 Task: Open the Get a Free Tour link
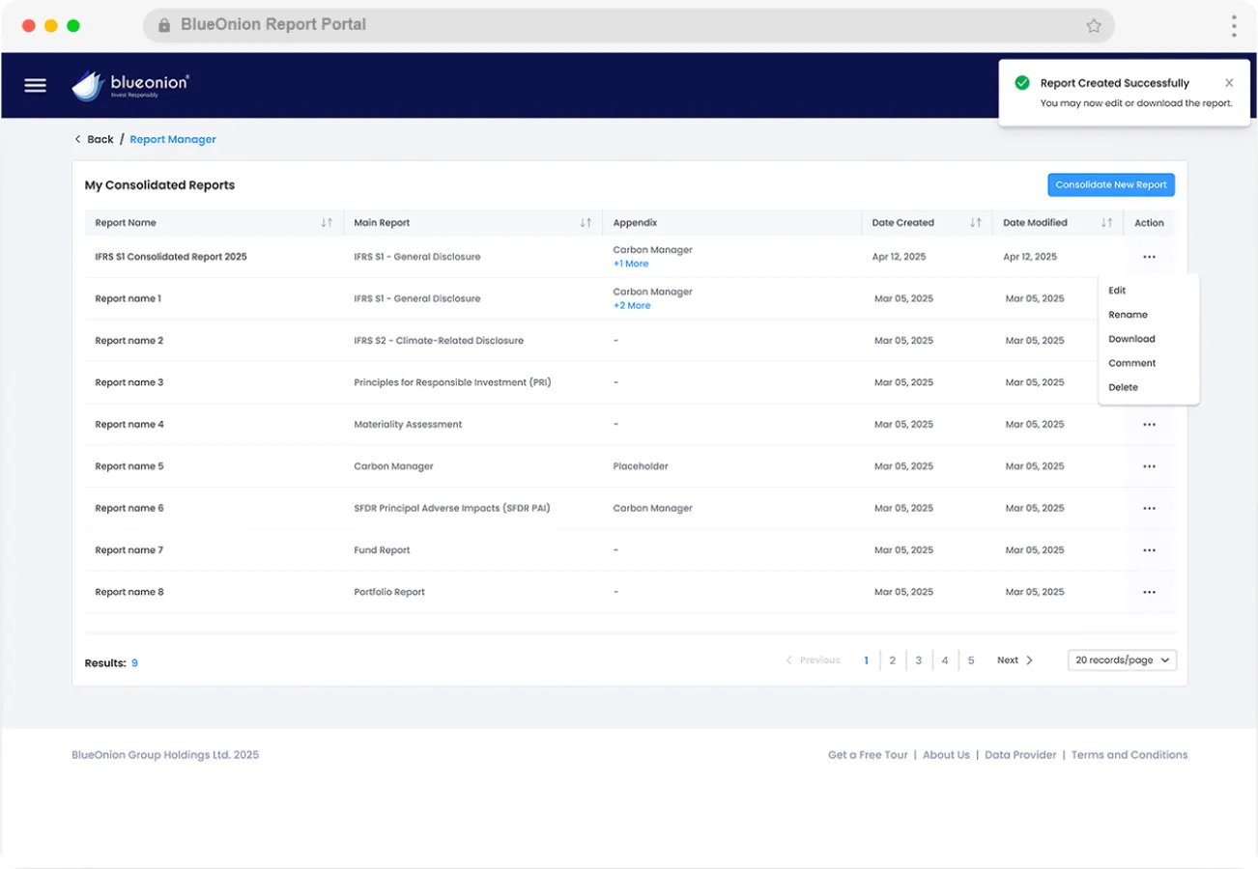click(x=868, y=755)
